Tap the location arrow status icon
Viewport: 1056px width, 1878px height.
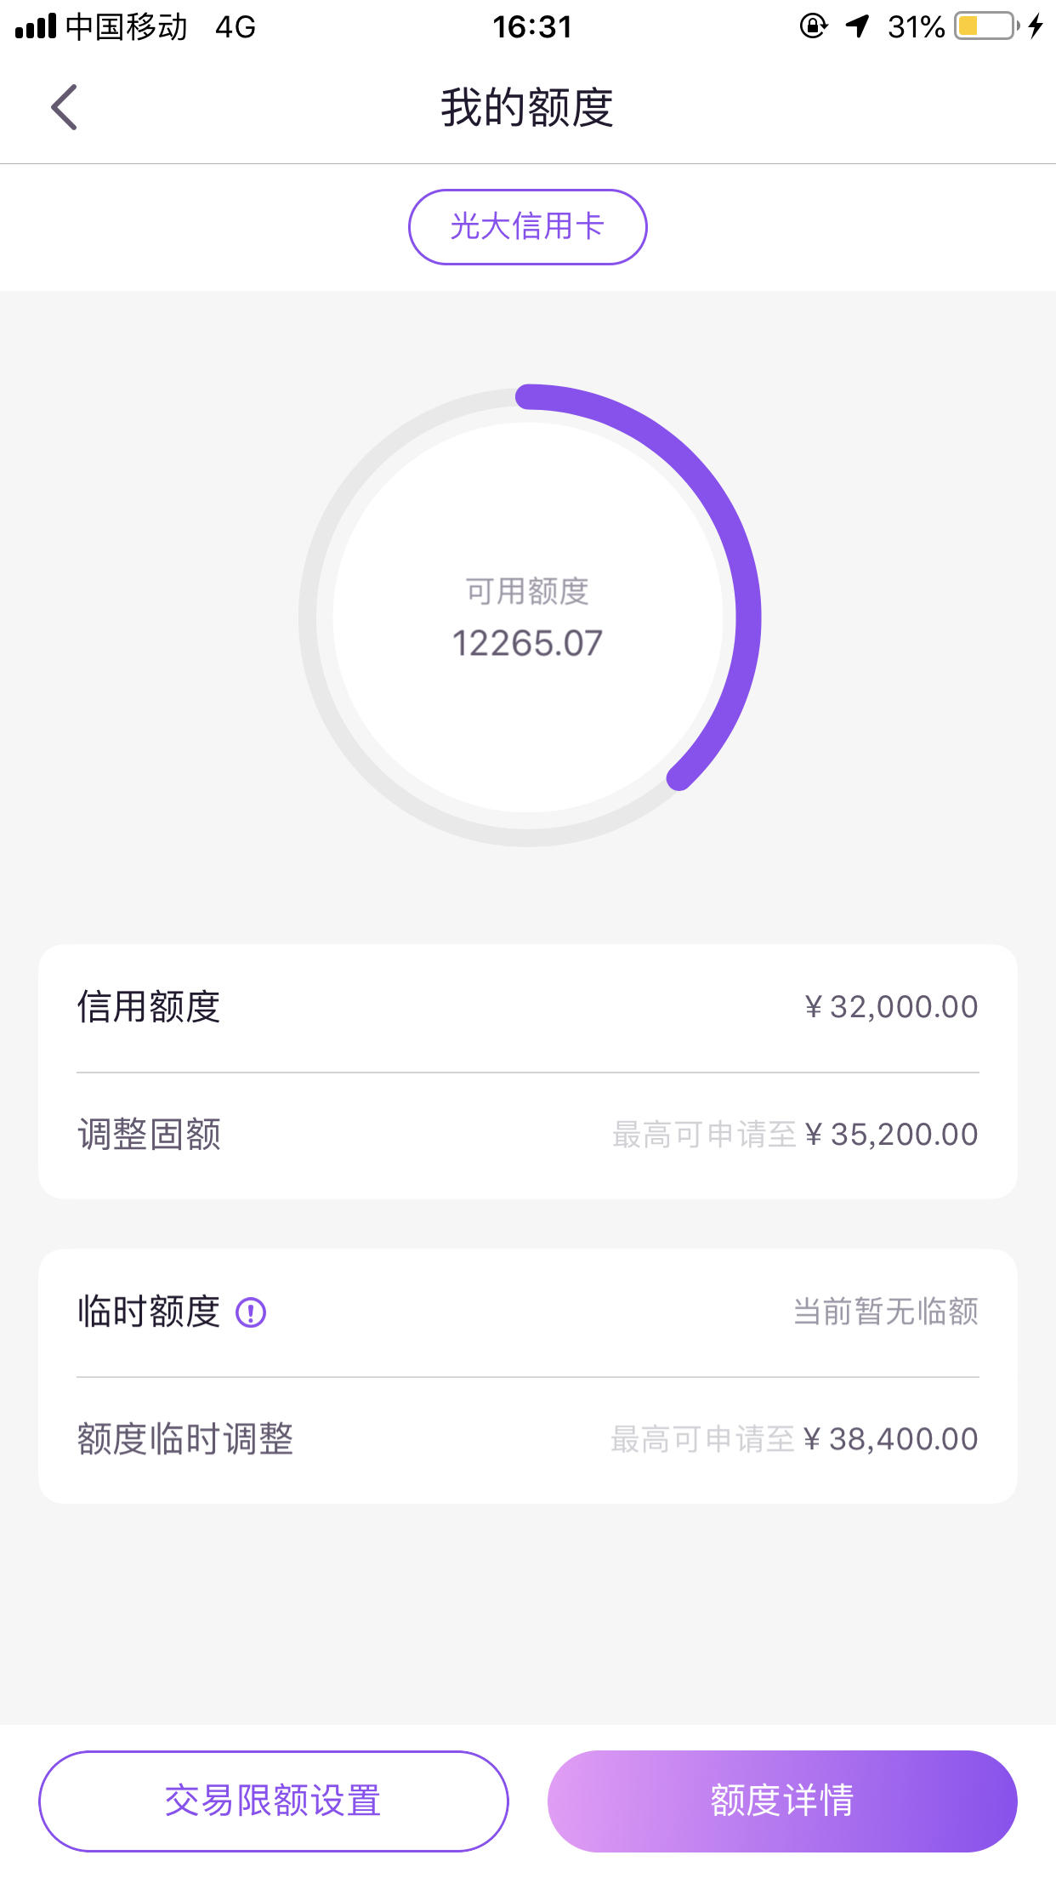pos(857,26)
